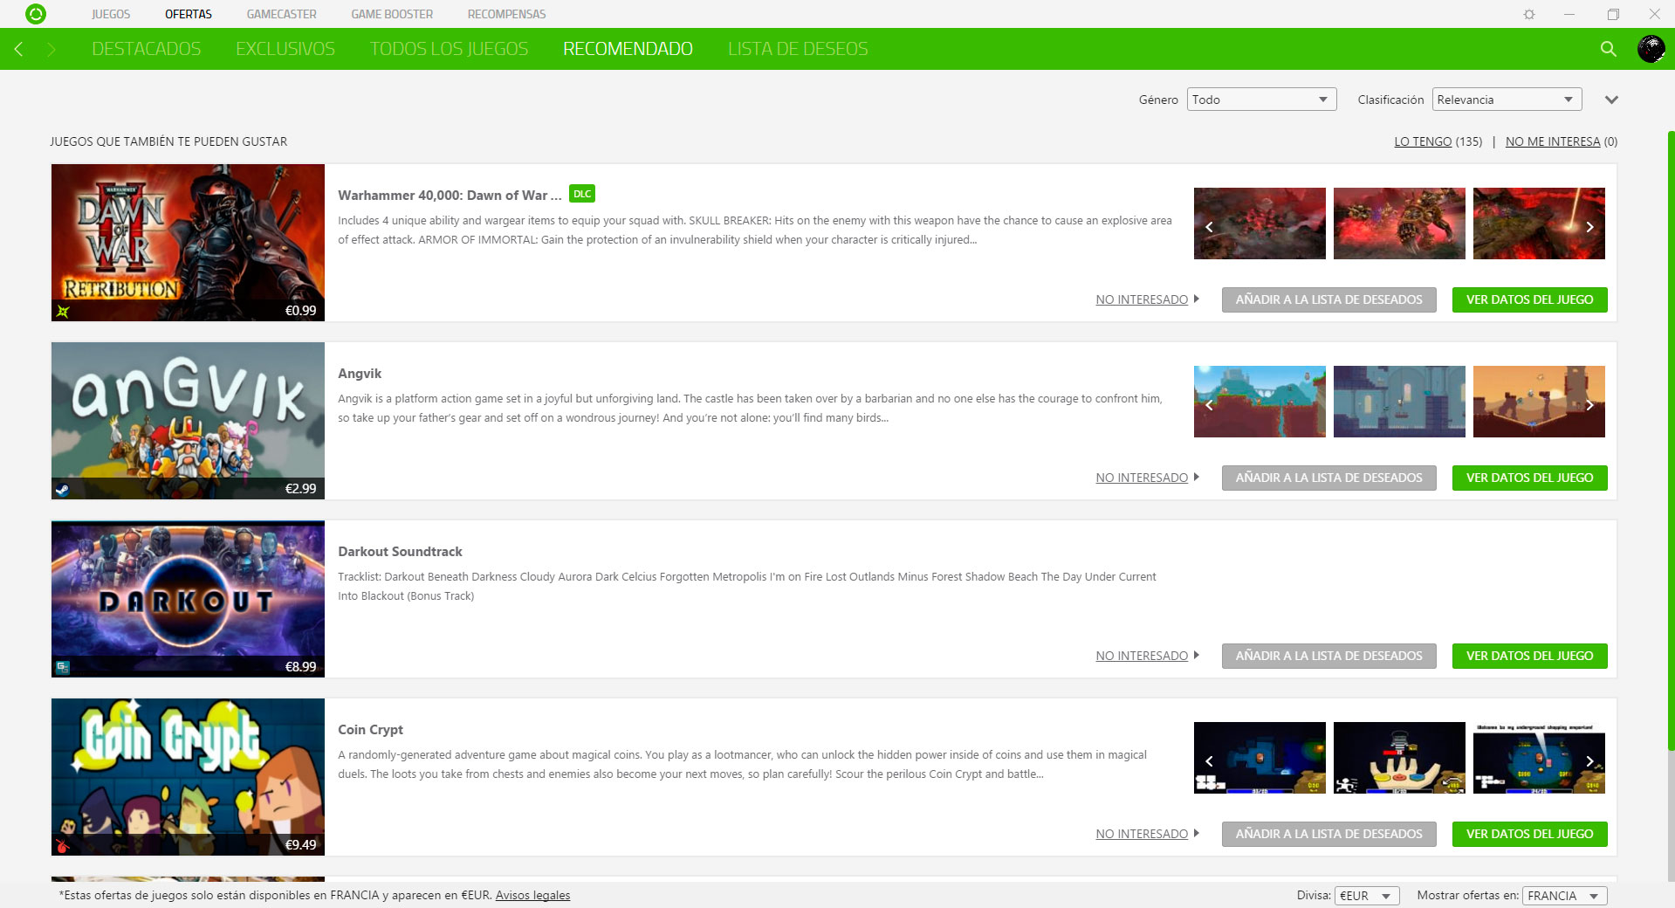Go back with the left arrow
This screenshot has height=908, width=1675.
click(x=18, y=49)
